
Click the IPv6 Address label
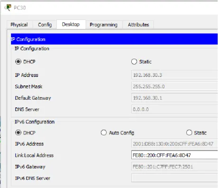pyautogui.click(x=29, y=144)
